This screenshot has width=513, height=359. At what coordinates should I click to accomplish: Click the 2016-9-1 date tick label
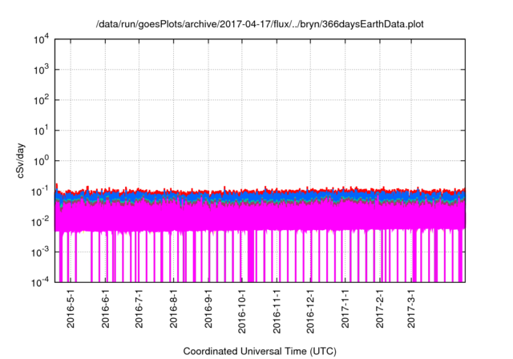coord(208,310)
